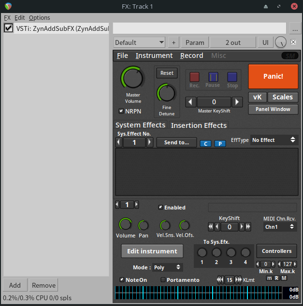Image resolution: width=303 pixels, height=306 pixels.
Task: Click the Rec. record button
Action: click(194, 77)
